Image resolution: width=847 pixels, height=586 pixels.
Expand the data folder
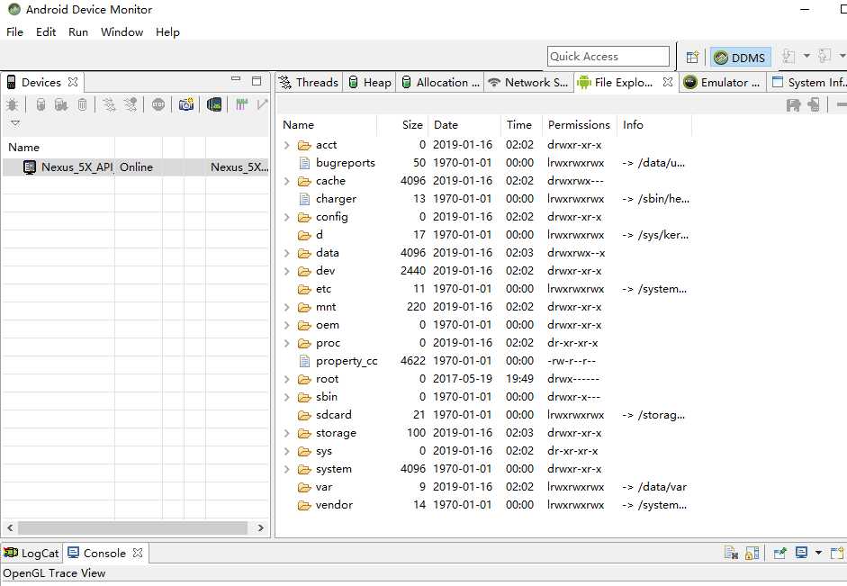pyautogui.click(x=287, y=253)
